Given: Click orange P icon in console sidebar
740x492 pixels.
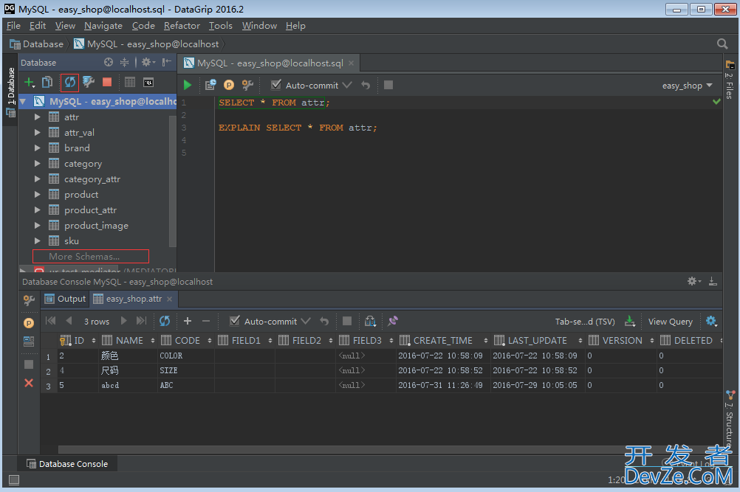Looking at the screenshot, I should [29, 323].
